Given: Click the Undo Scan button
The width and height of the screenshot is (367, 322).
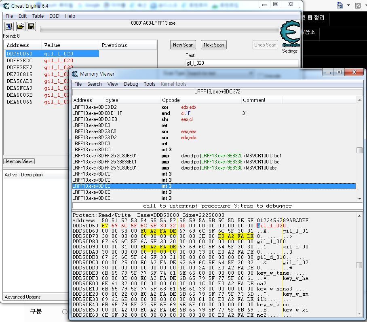Looking at the screenshot, I should (265, 45).
